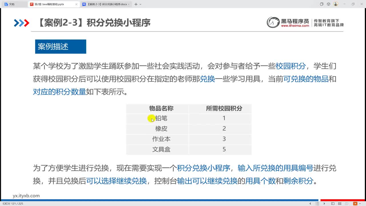Go to next slide arrow
The height and width of the screenshot is (206, 366).
pyautogui.click(x=324, y=204)
